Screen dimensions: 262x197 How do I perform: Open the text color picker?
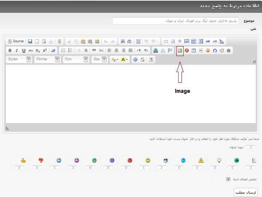point(114,59)
